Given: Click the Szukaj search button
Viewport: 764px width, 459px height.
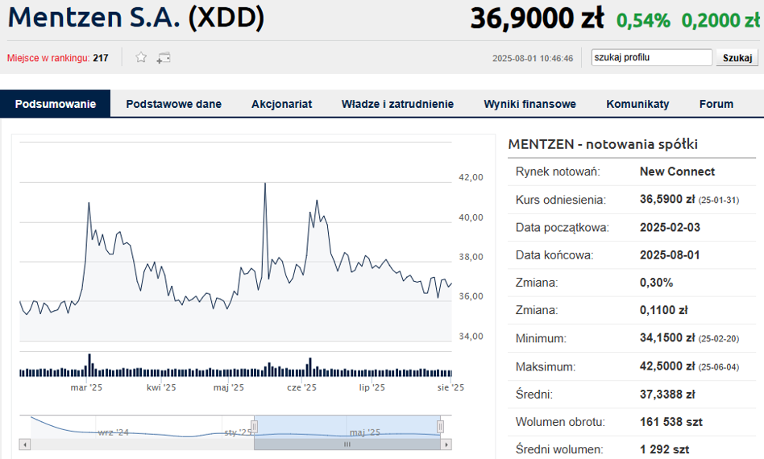Looking at the screenshot, I should coord(737,58).
